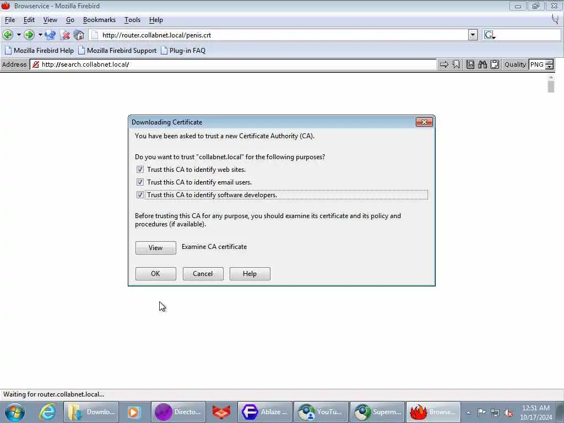Switch to the Directo... taskbar window
The width and height of the screenshot is (564, 423).
click(x=178, y=412)
